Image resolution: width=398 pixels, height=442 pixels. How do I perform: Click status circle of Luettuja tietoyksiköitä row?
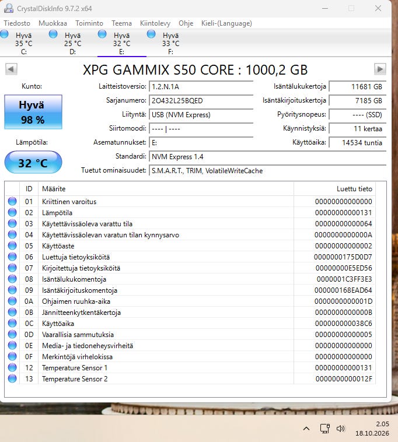click(x=12, y=257)
